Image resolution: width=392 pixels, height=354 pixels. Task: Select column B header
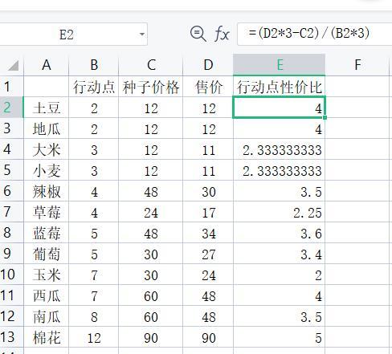pos(94,65)
